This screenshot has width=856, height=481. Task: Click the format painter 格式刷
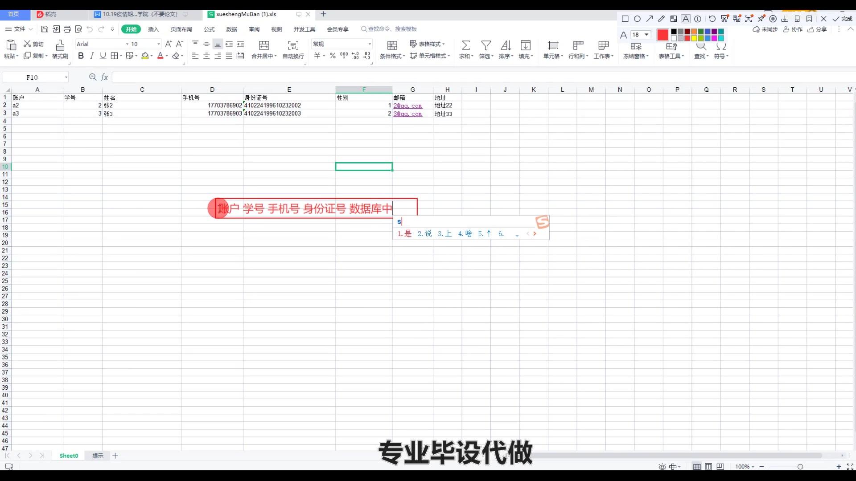tap(60, 49)
